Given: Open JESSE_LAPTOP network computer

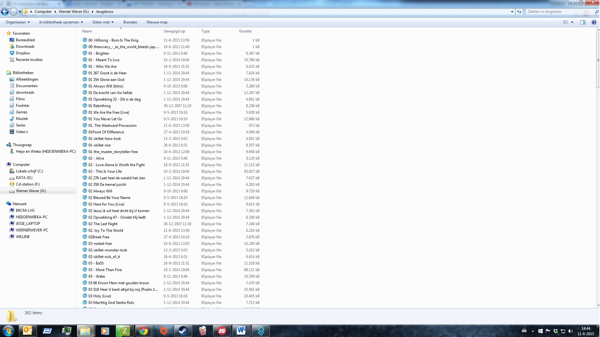Looking at the screenshot, I should click(x=28, y=224).
